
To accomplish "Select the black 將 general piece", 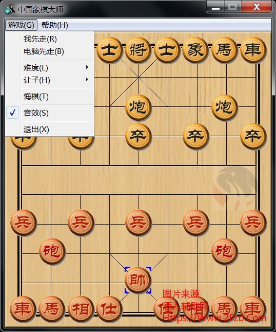I will pyautogui.click(x=138, y=50).
